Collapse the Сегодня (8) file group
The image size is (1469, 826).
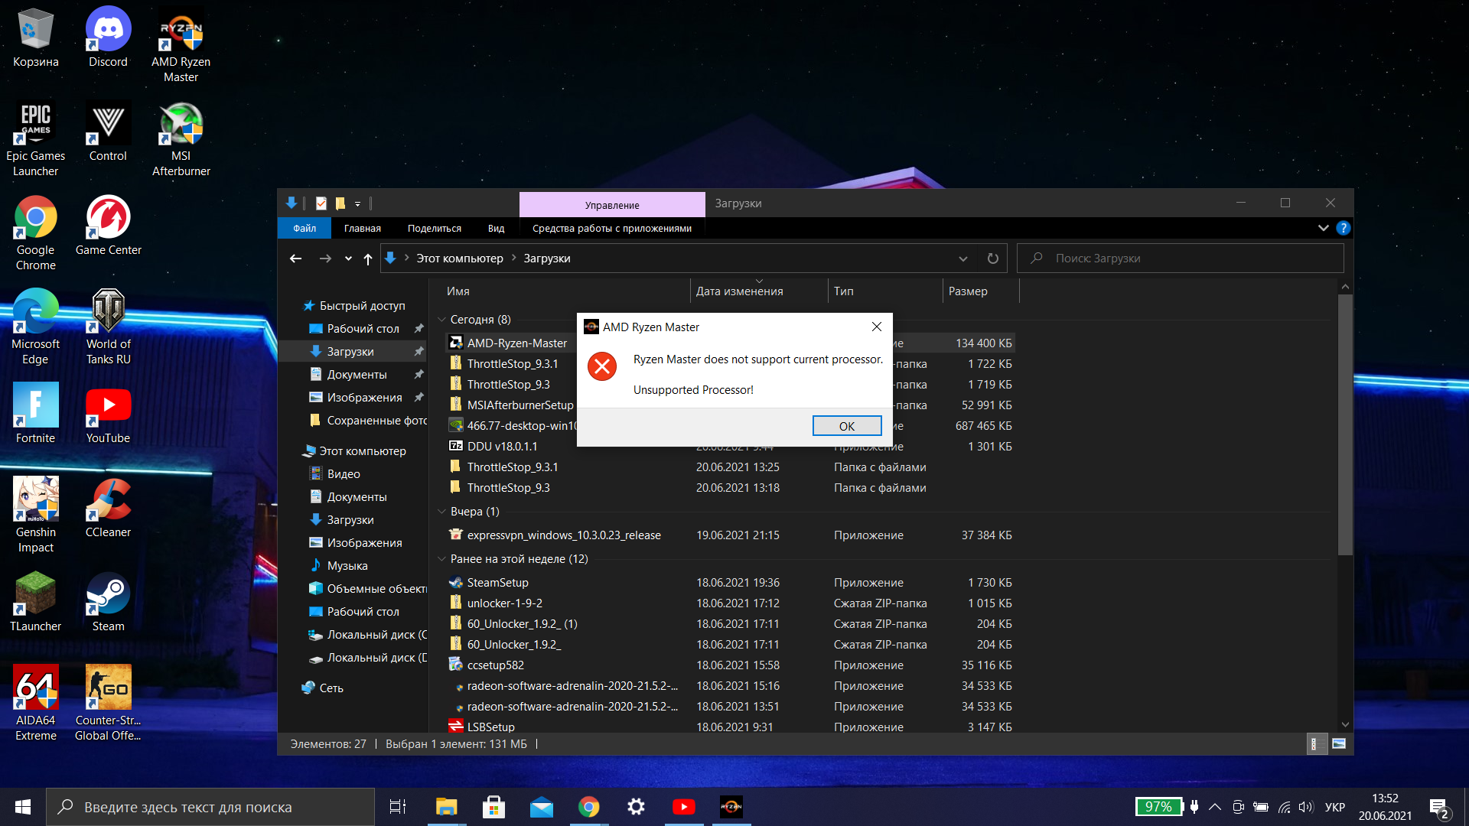441,320
